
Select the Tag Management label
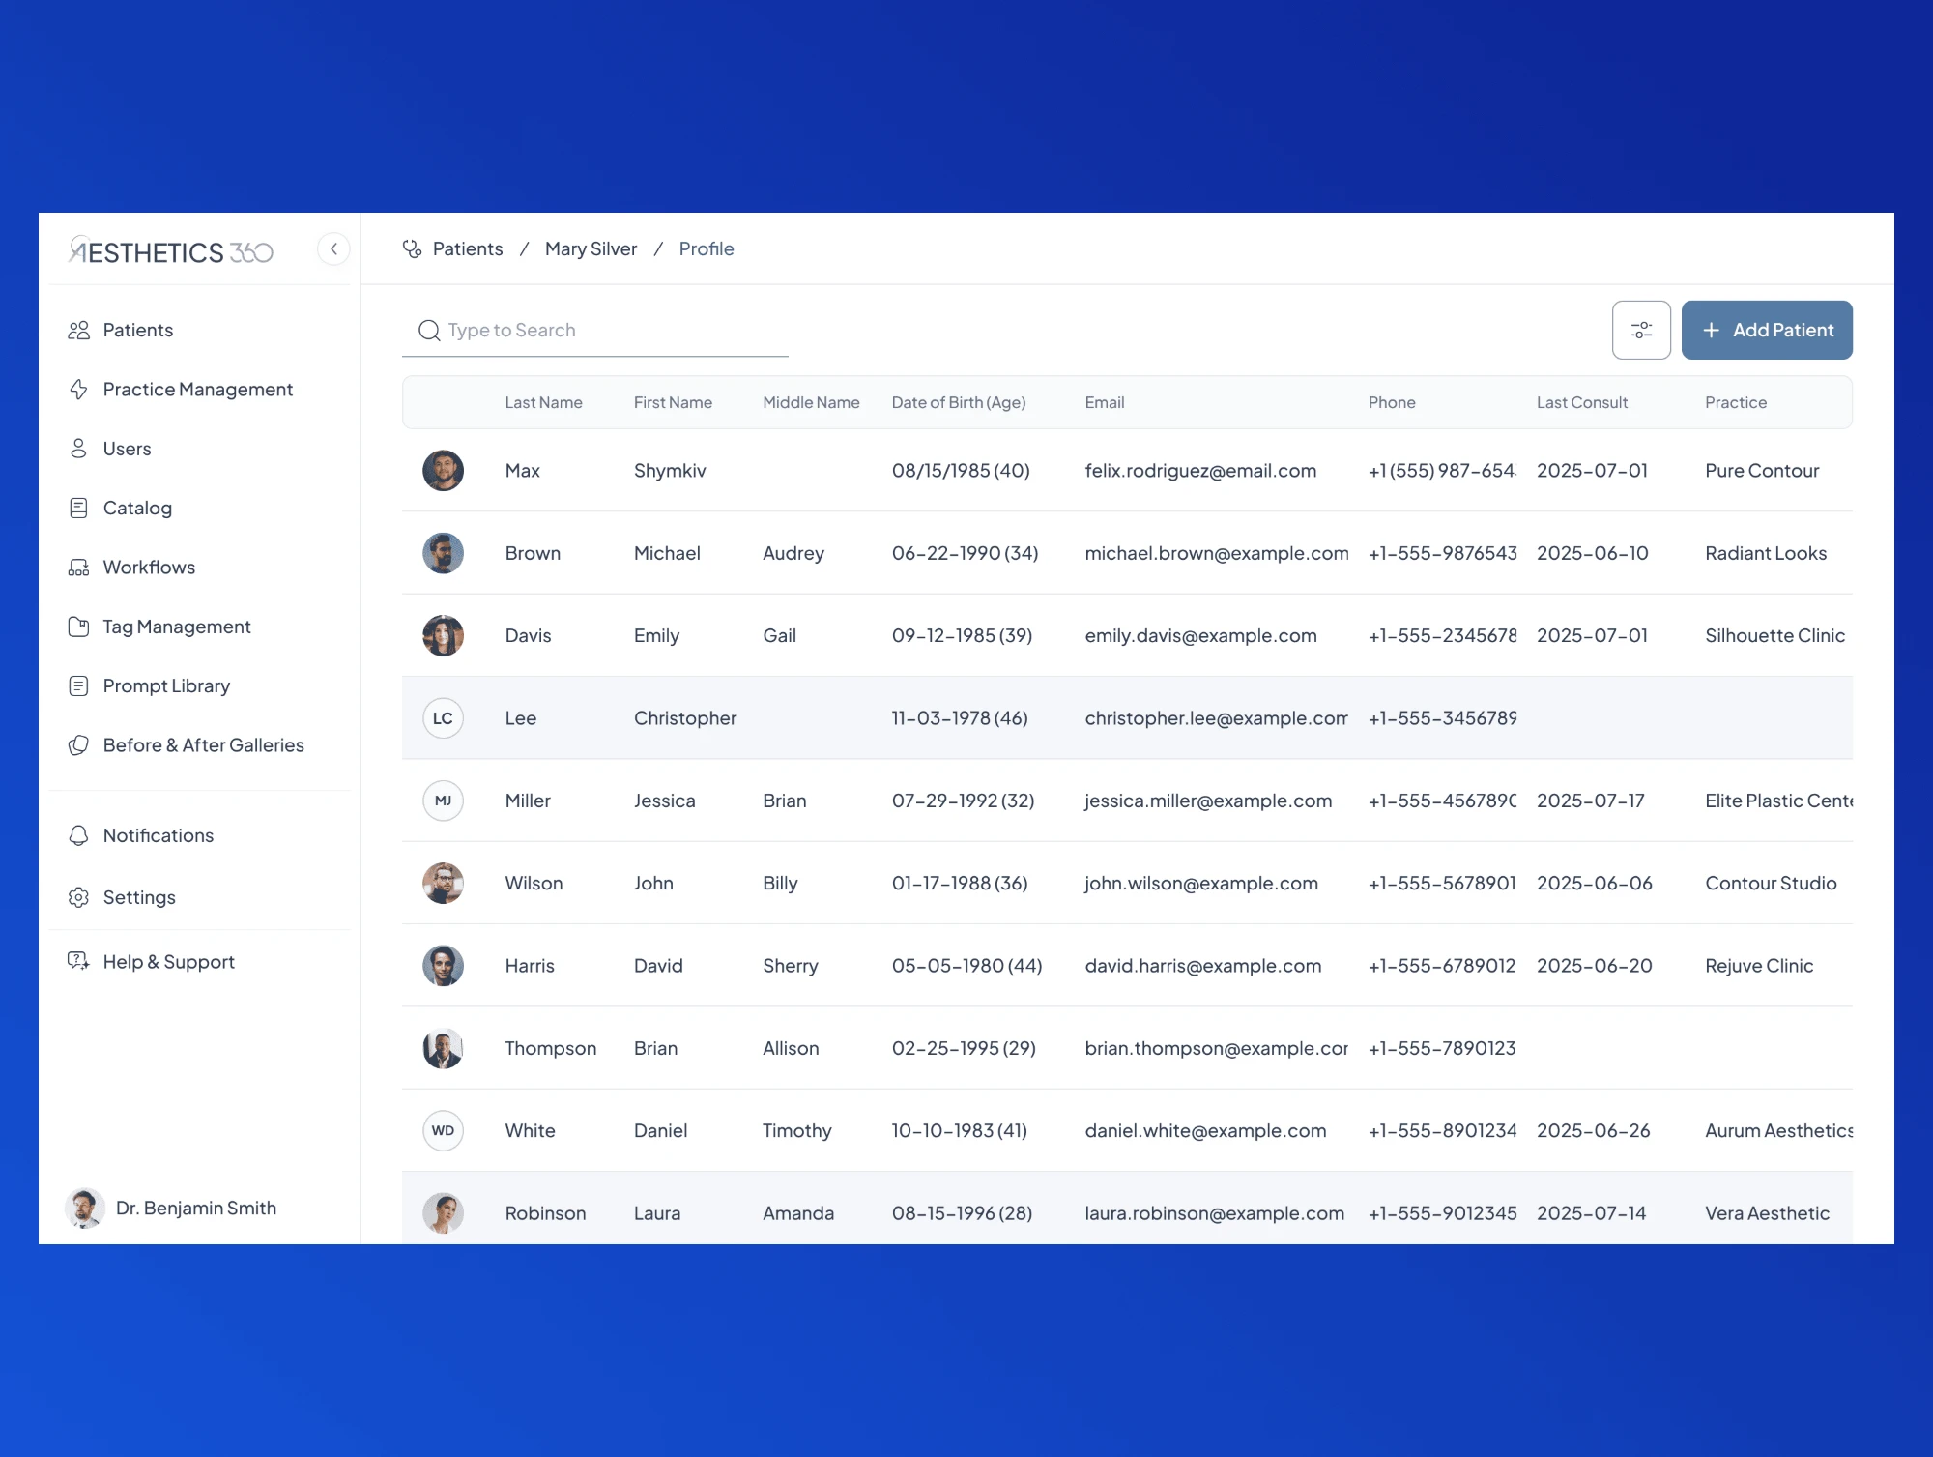tap(177, 627)
